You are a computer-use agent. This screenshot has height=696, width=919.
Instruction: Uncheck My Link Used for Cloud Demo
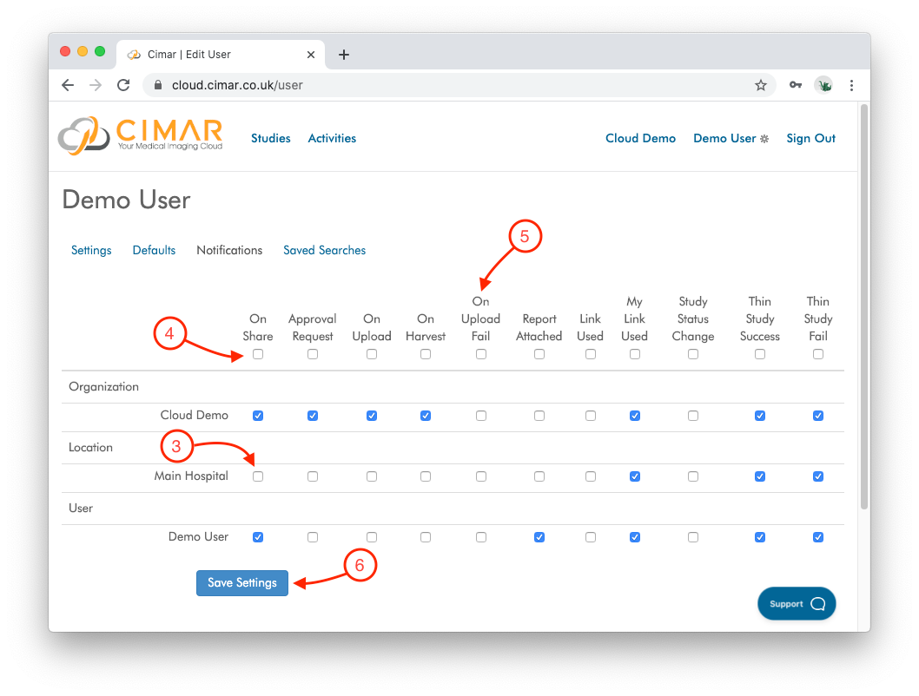[635, 416]
